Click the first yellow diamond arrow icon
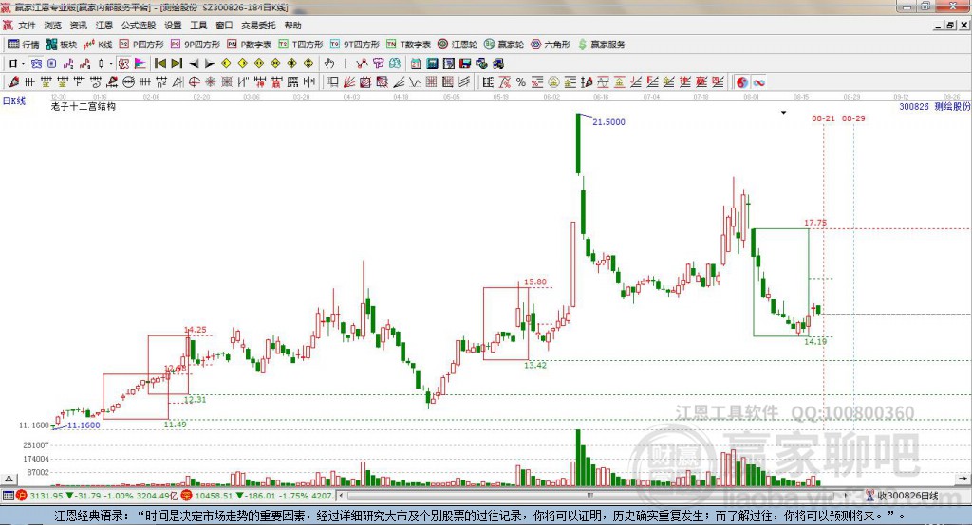The width and height of the screenshot is (972, 525). (226, 63)
